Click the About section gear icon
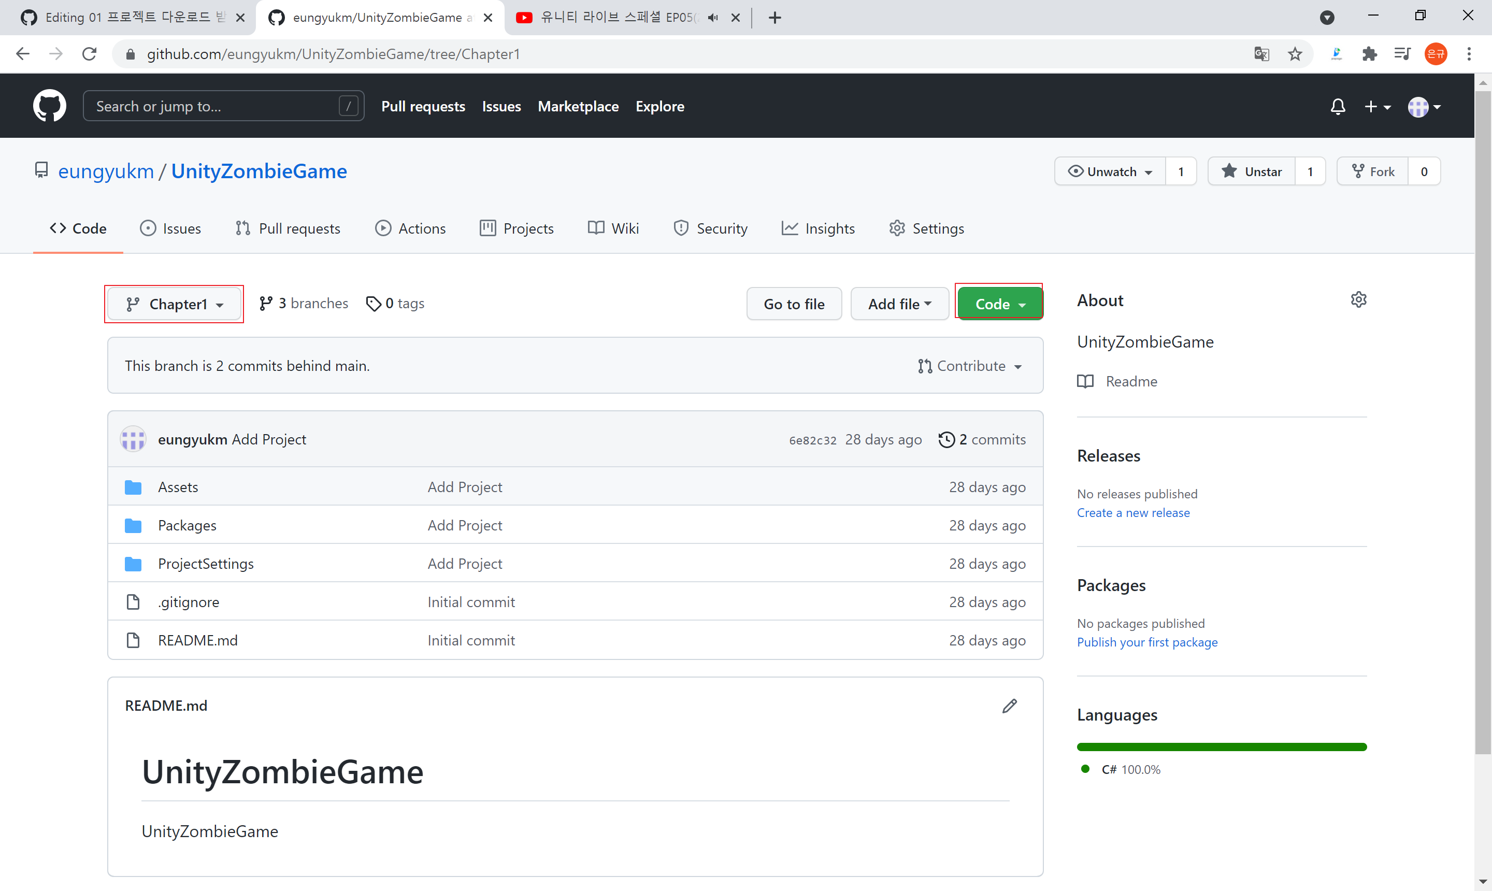 point(1358,299)
